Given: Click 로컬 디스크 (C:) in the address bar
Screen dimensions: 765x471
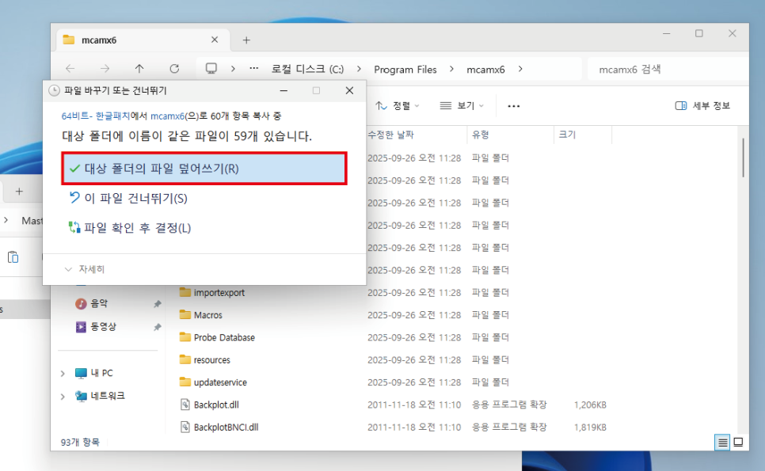Looking at the screenshot, I should 307,69.
